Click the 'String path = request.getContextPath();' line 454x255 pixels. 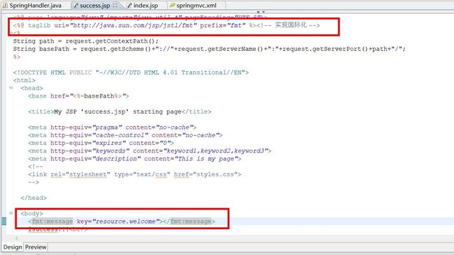point(86,41)
